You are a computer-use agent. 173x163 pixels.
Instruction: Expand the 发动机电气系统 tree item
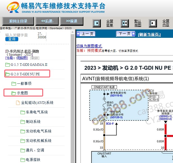click(x=39, y=131)
